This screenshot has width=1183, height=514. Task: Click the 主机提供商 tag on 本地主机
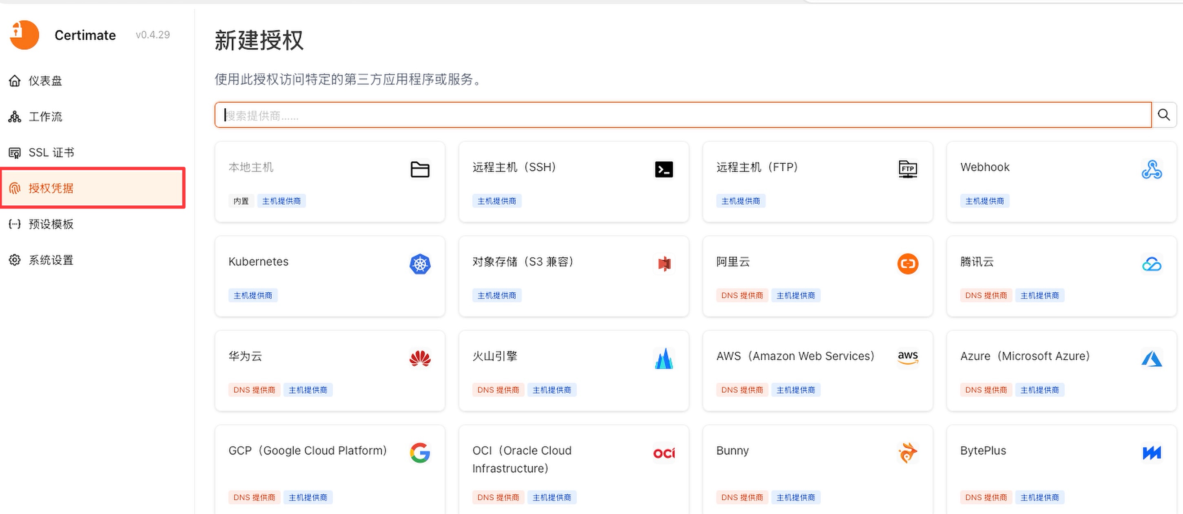click(x=281, y=201)
